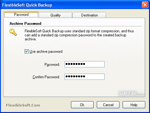The image size is (150, 113).
Task: Focus the Confirm Password input field
Action: 84,77
